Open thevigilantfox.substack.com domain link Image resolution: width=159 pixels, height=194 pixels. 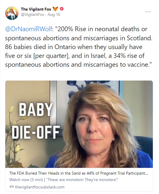pos(40,187)
